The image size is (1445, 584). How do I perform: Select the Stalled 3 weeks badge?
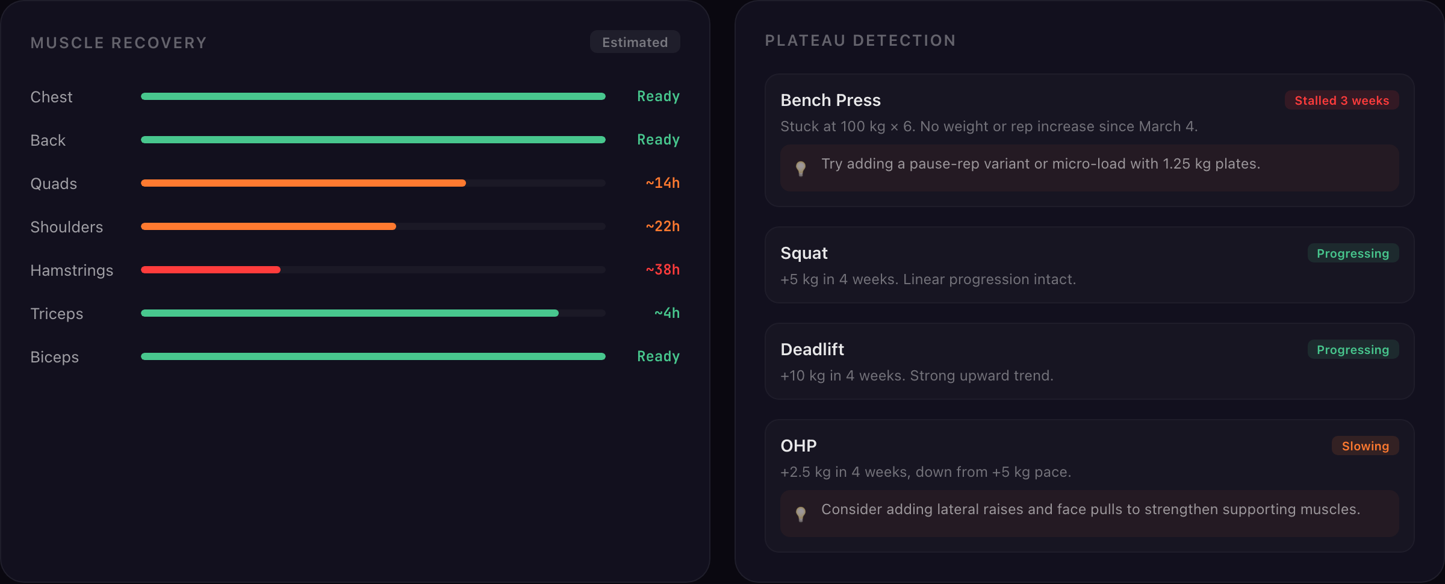pyautogui.click(x=1341, y=101)
